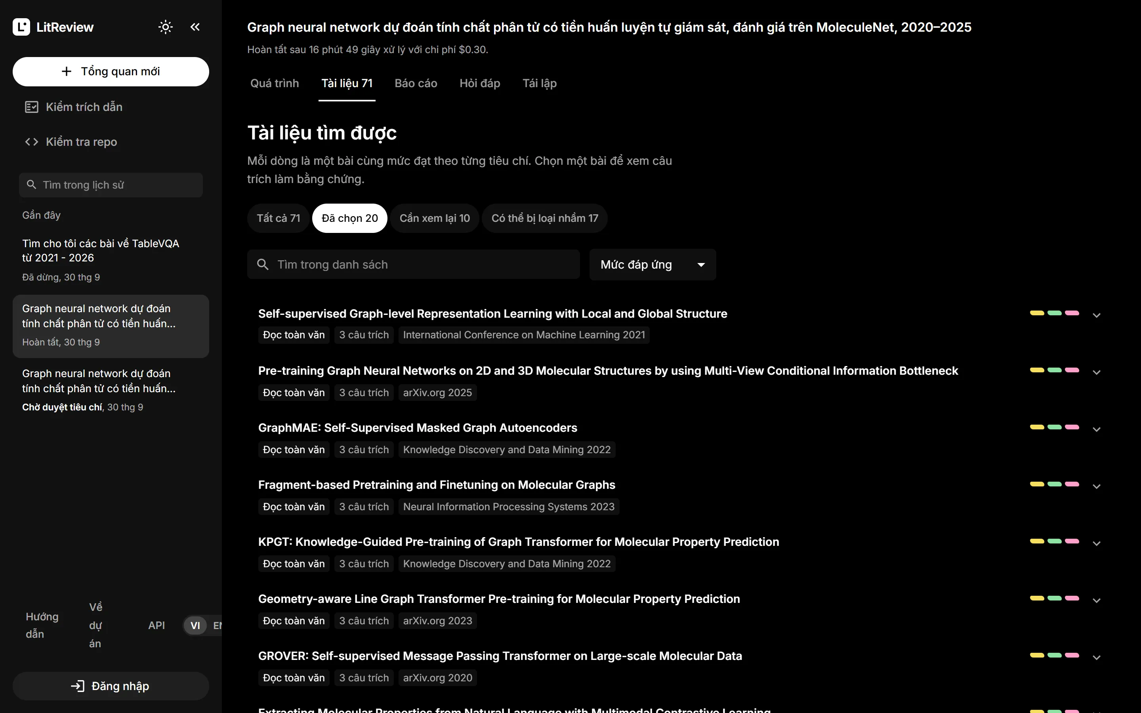Expand the Self-supervised Graph-level Representation paper row
The width and height of the screenshot is (1141, 713).
tap(1097, 315)
